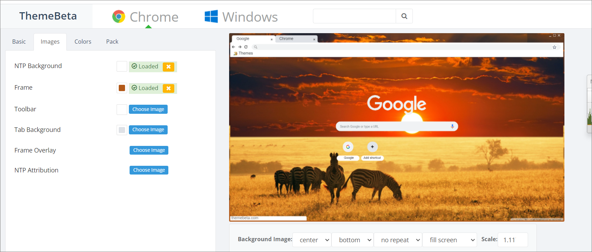Click the preview Google shortcut icon
This screenshot has height=252, width=592.
pos(348,147)
